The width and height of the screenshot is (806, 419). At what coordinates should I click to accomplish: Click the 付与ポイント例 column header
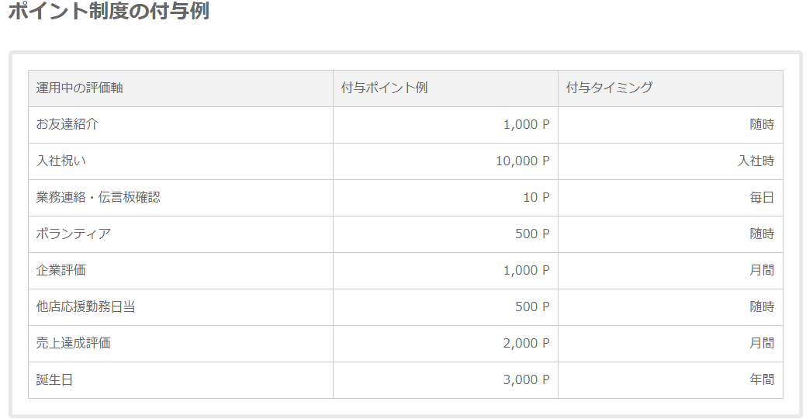[445, 88]
